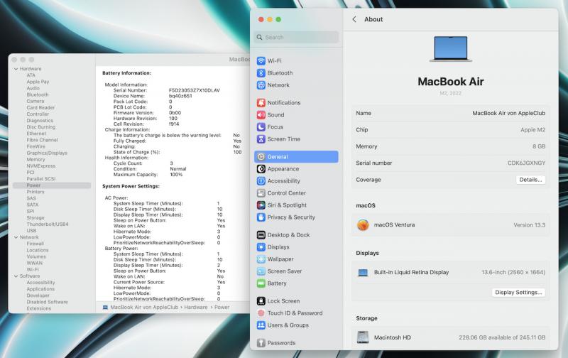Select the Siri & Spotlight icon
568x358 pixels.
(261, 205)
